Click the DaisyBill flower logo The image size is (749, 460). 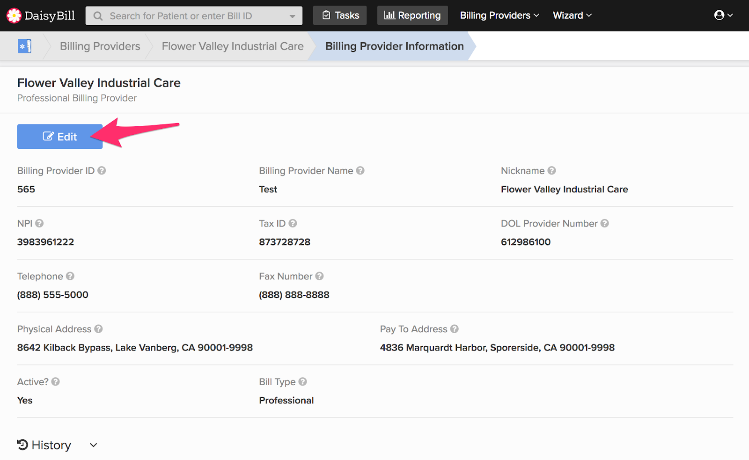pyautogui.click(x=15, y=15)
